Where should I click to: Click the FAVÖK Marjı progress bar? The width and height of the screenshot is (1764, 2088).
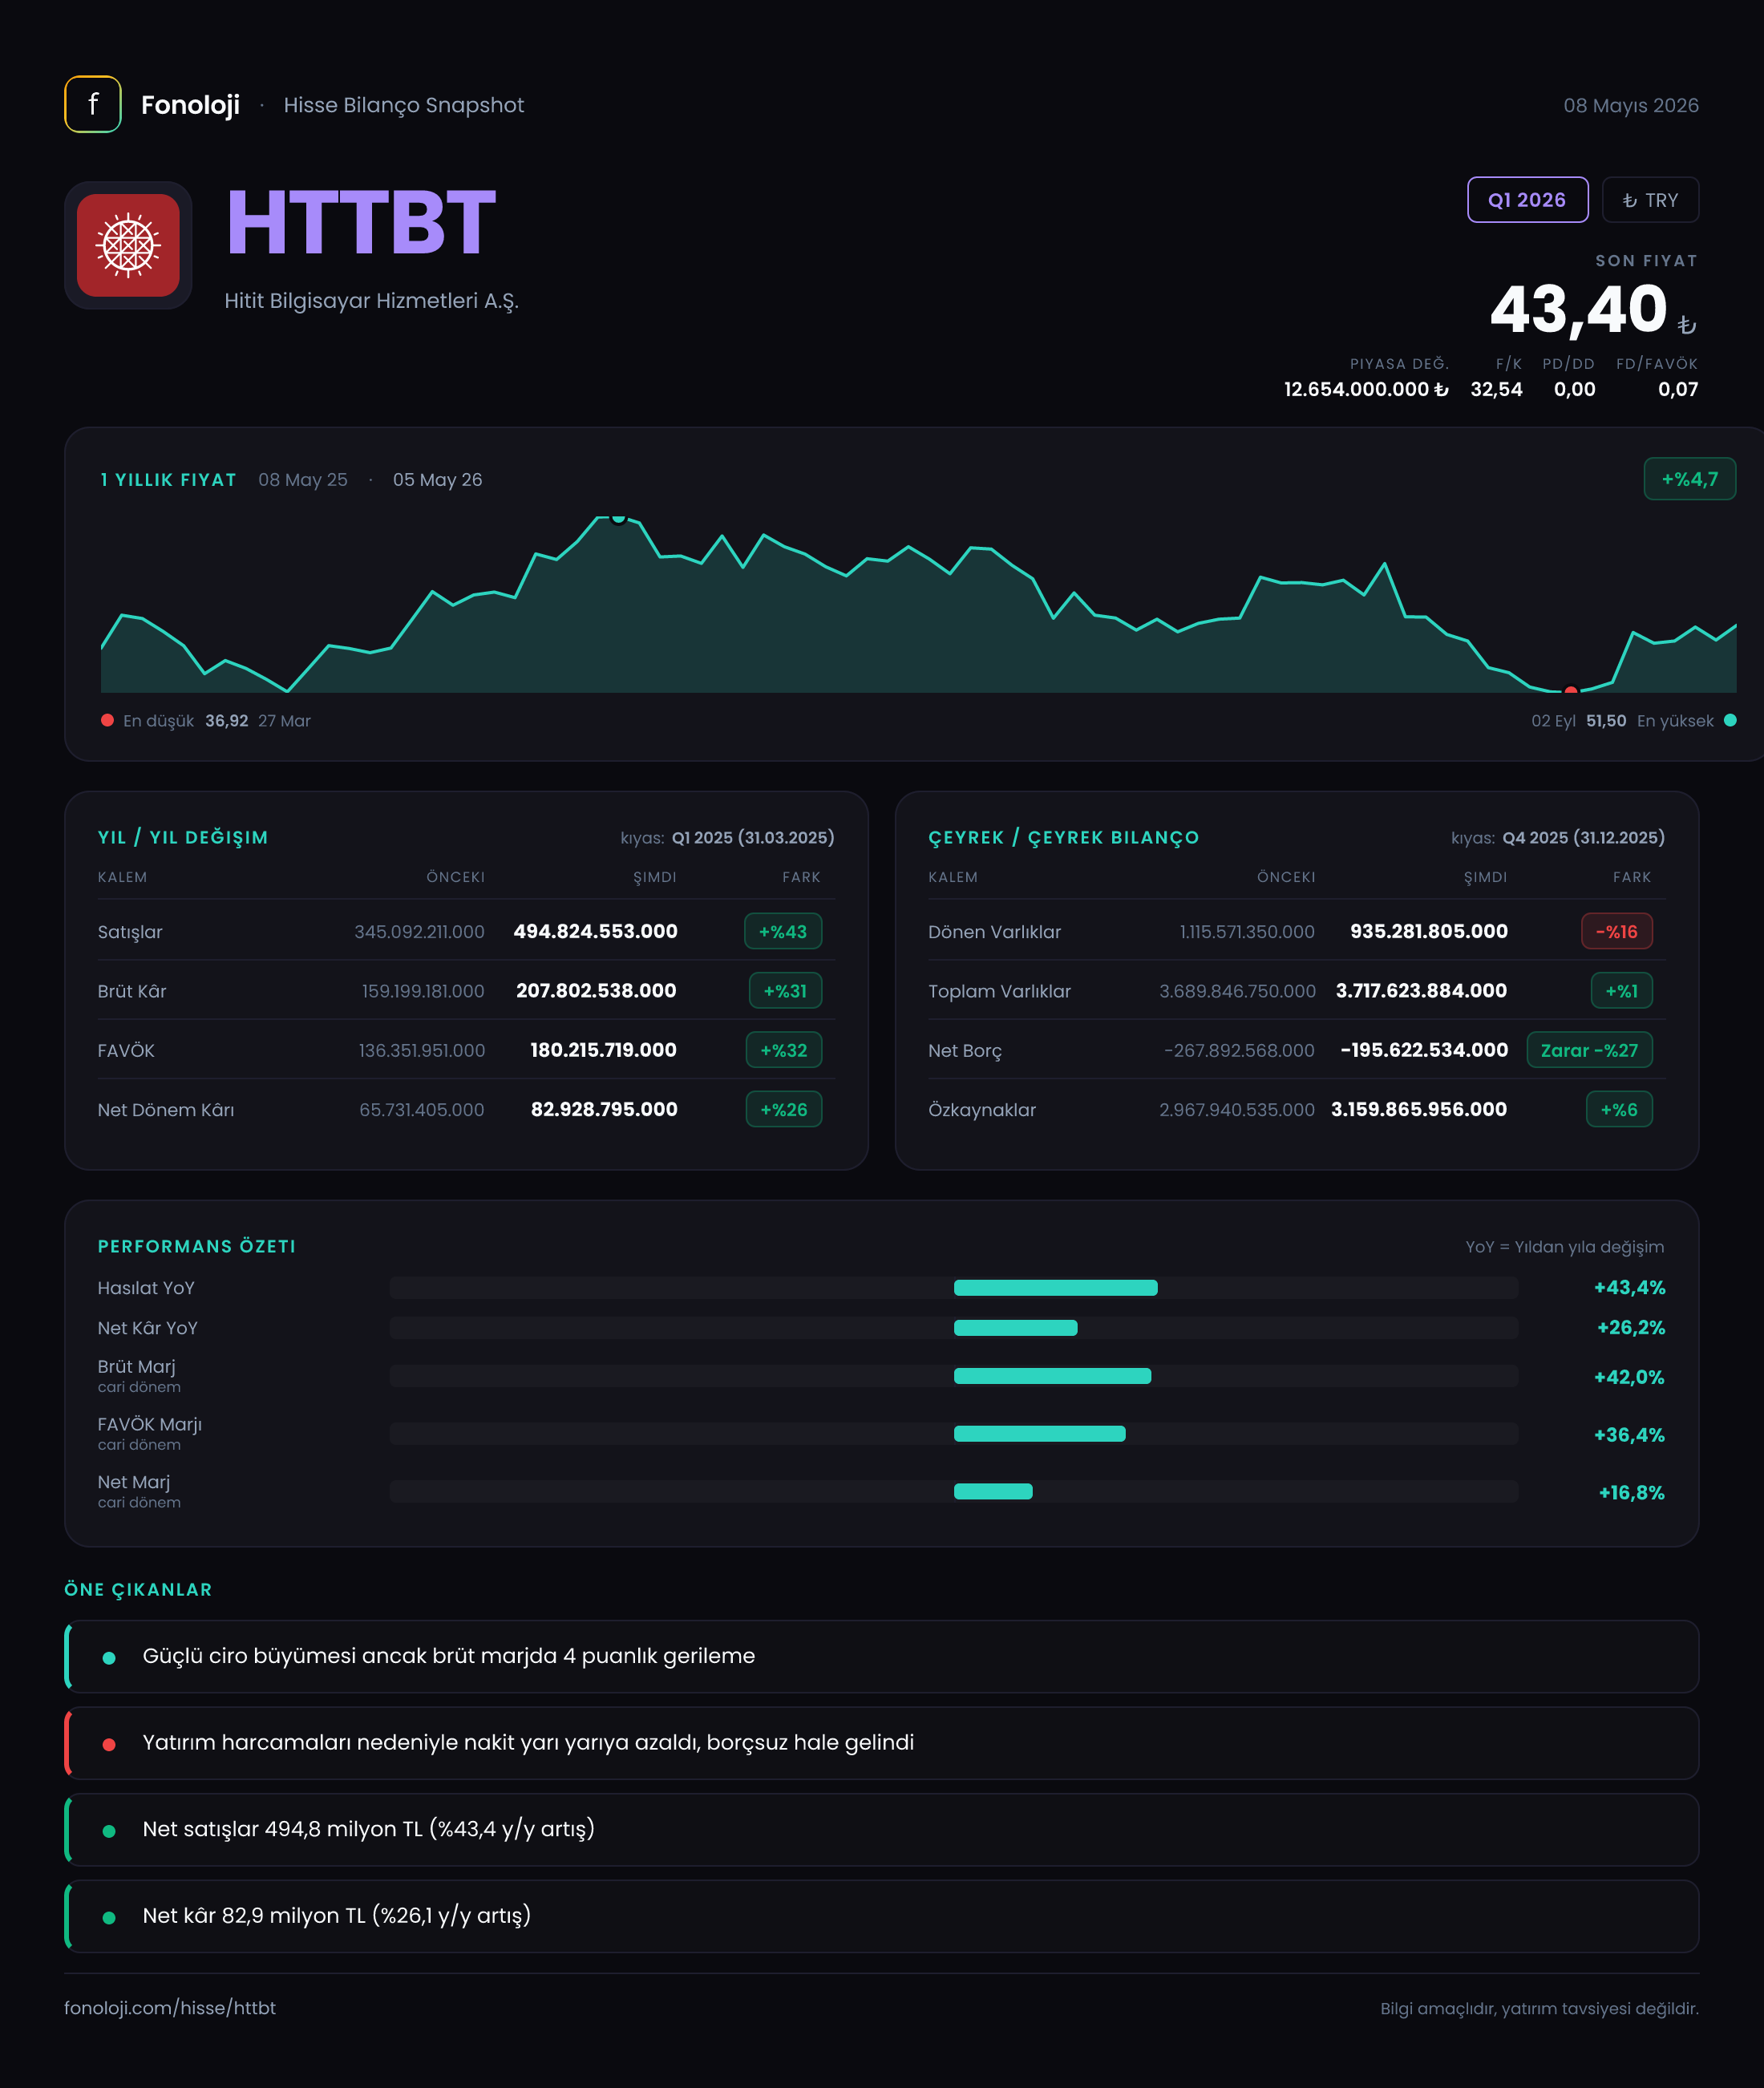953,1433
